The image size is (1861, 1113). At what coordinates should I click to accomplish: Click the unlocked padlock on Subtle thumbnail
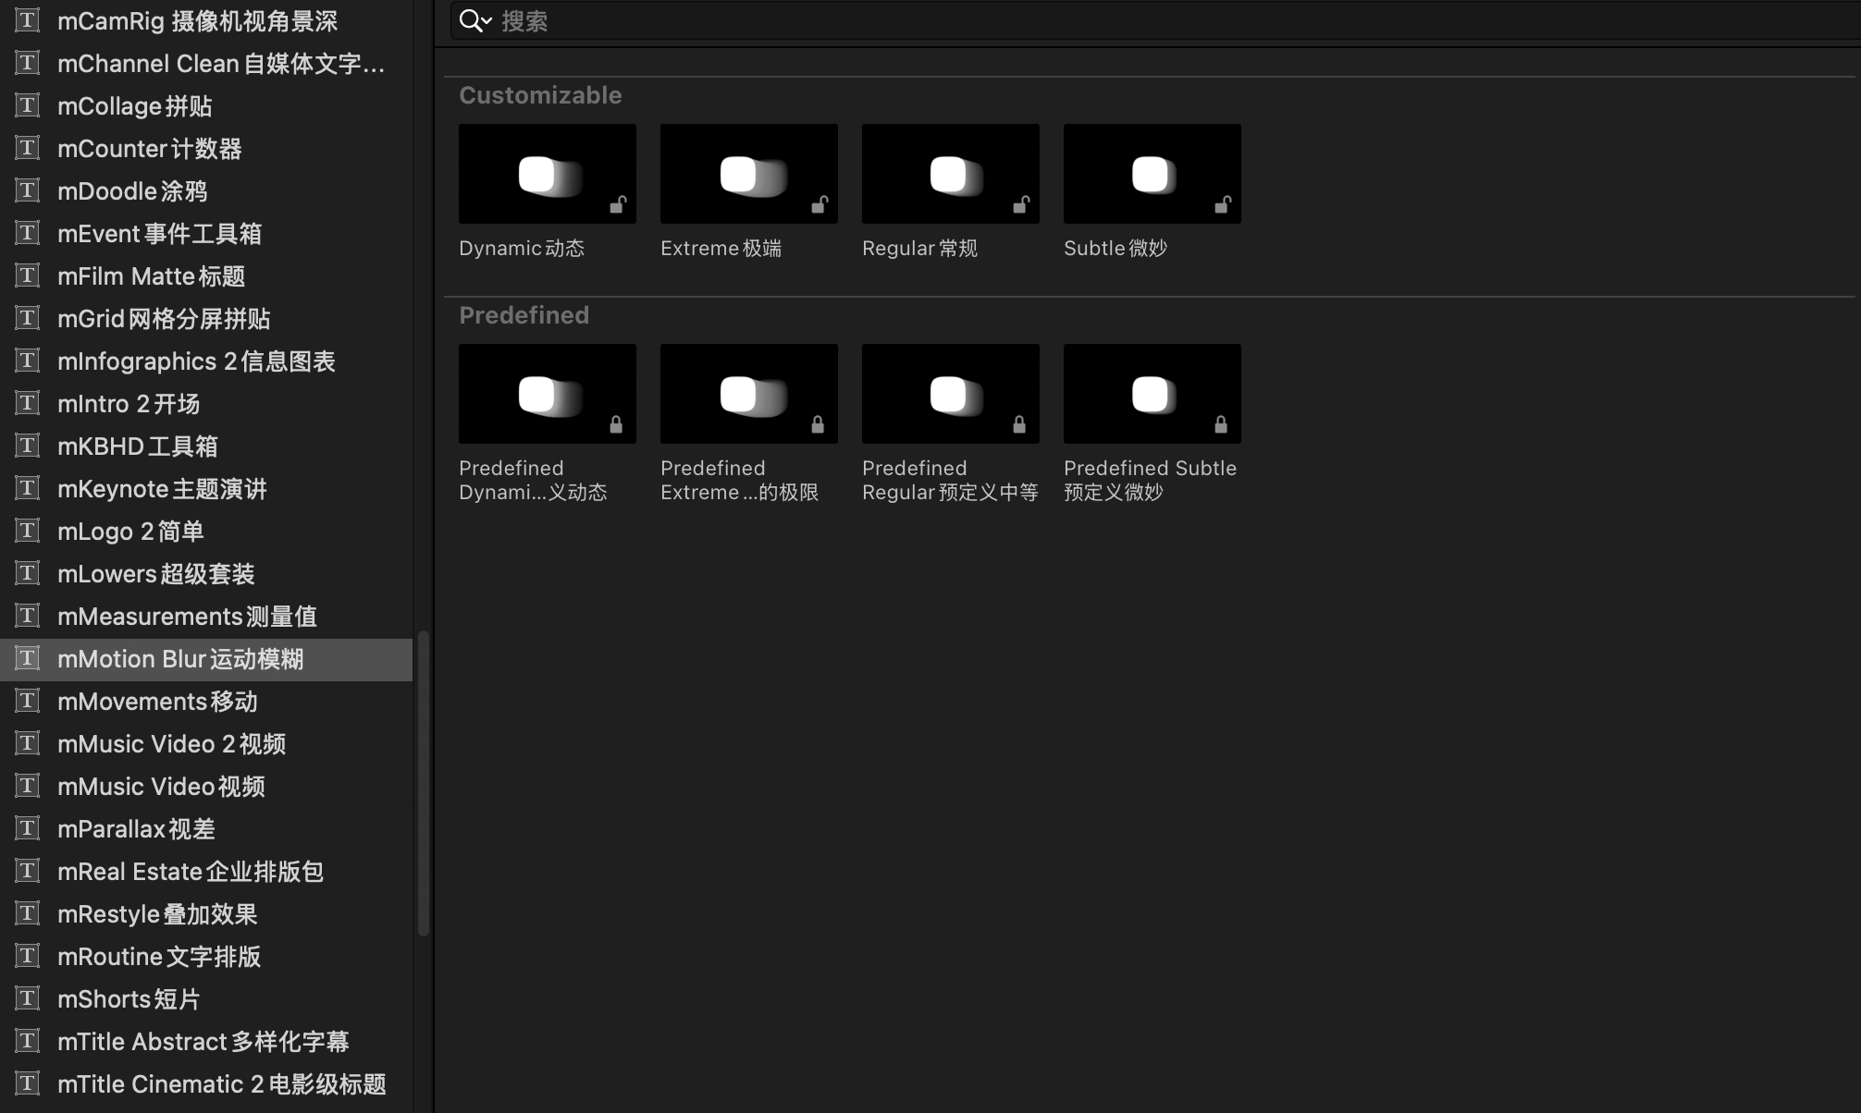1223,204
